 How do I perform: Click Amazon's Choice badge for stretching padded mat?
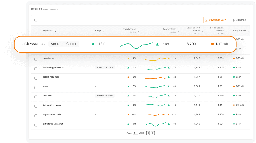pos(105,68)
